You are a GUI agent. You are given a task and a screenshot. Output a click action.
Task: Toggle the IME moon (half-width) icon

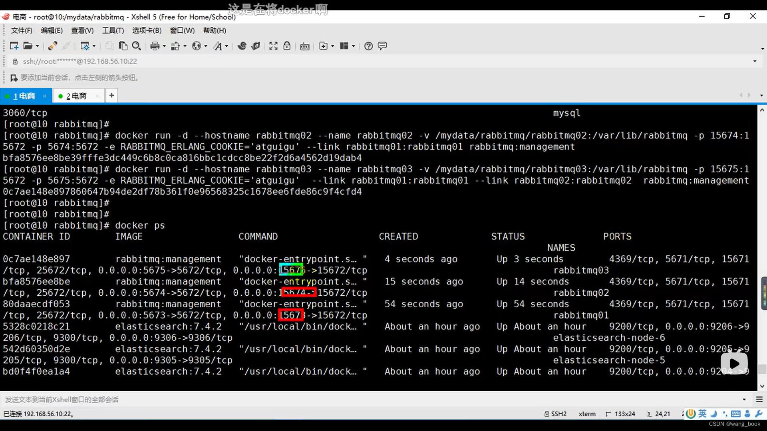pyautogui.click(x=714, y=414)
